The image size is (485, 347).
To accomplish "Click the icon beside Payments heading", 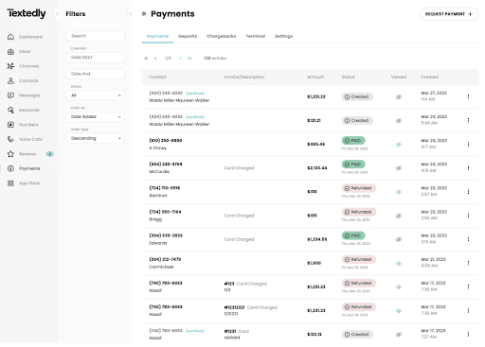I will [144, 14].
